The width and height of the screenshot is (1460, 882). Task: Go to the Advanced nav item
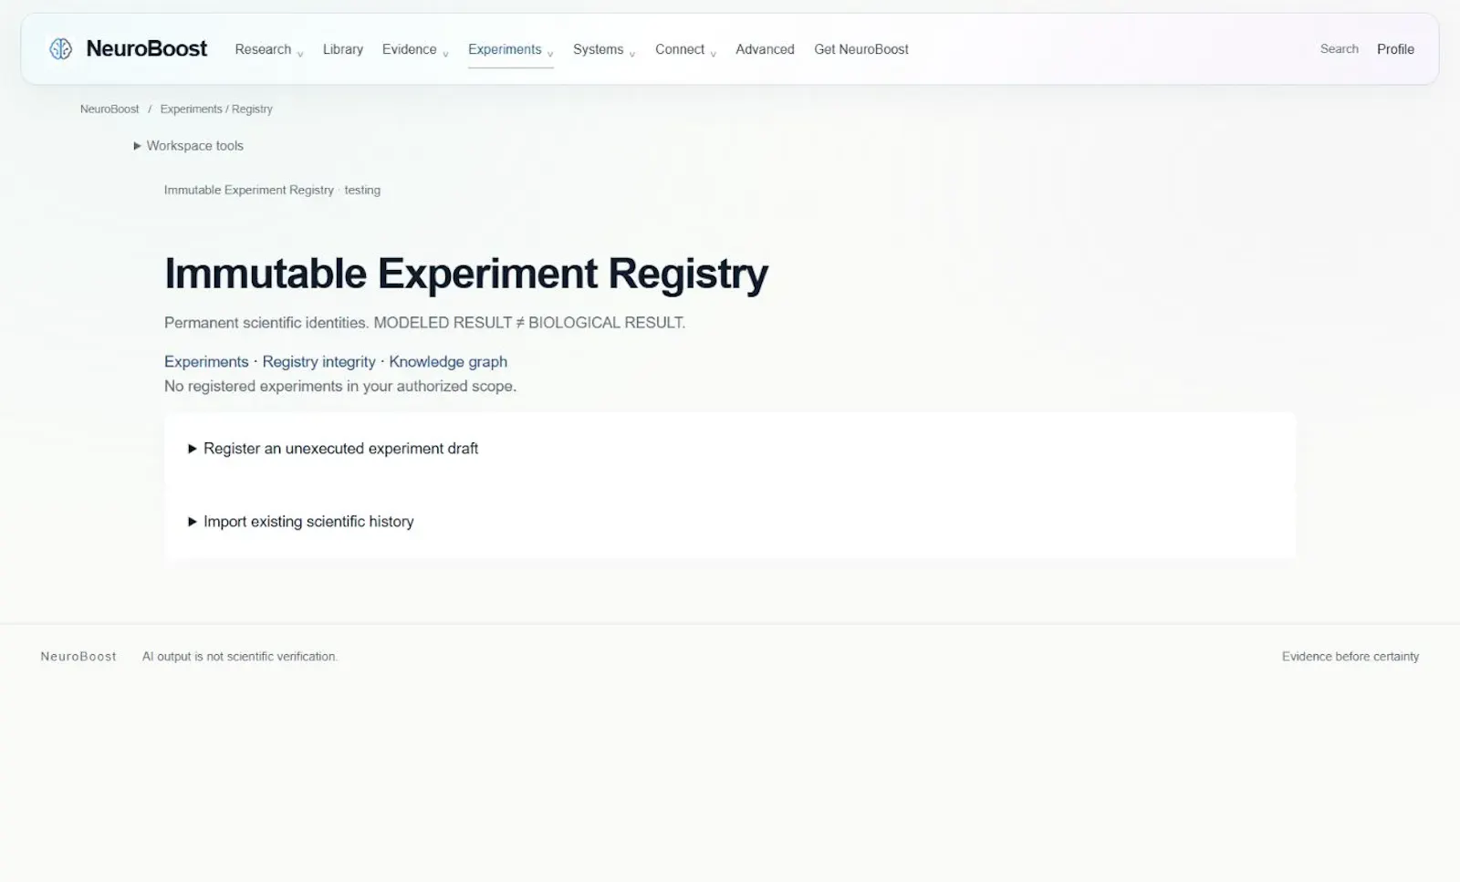[x=765, y=49]
